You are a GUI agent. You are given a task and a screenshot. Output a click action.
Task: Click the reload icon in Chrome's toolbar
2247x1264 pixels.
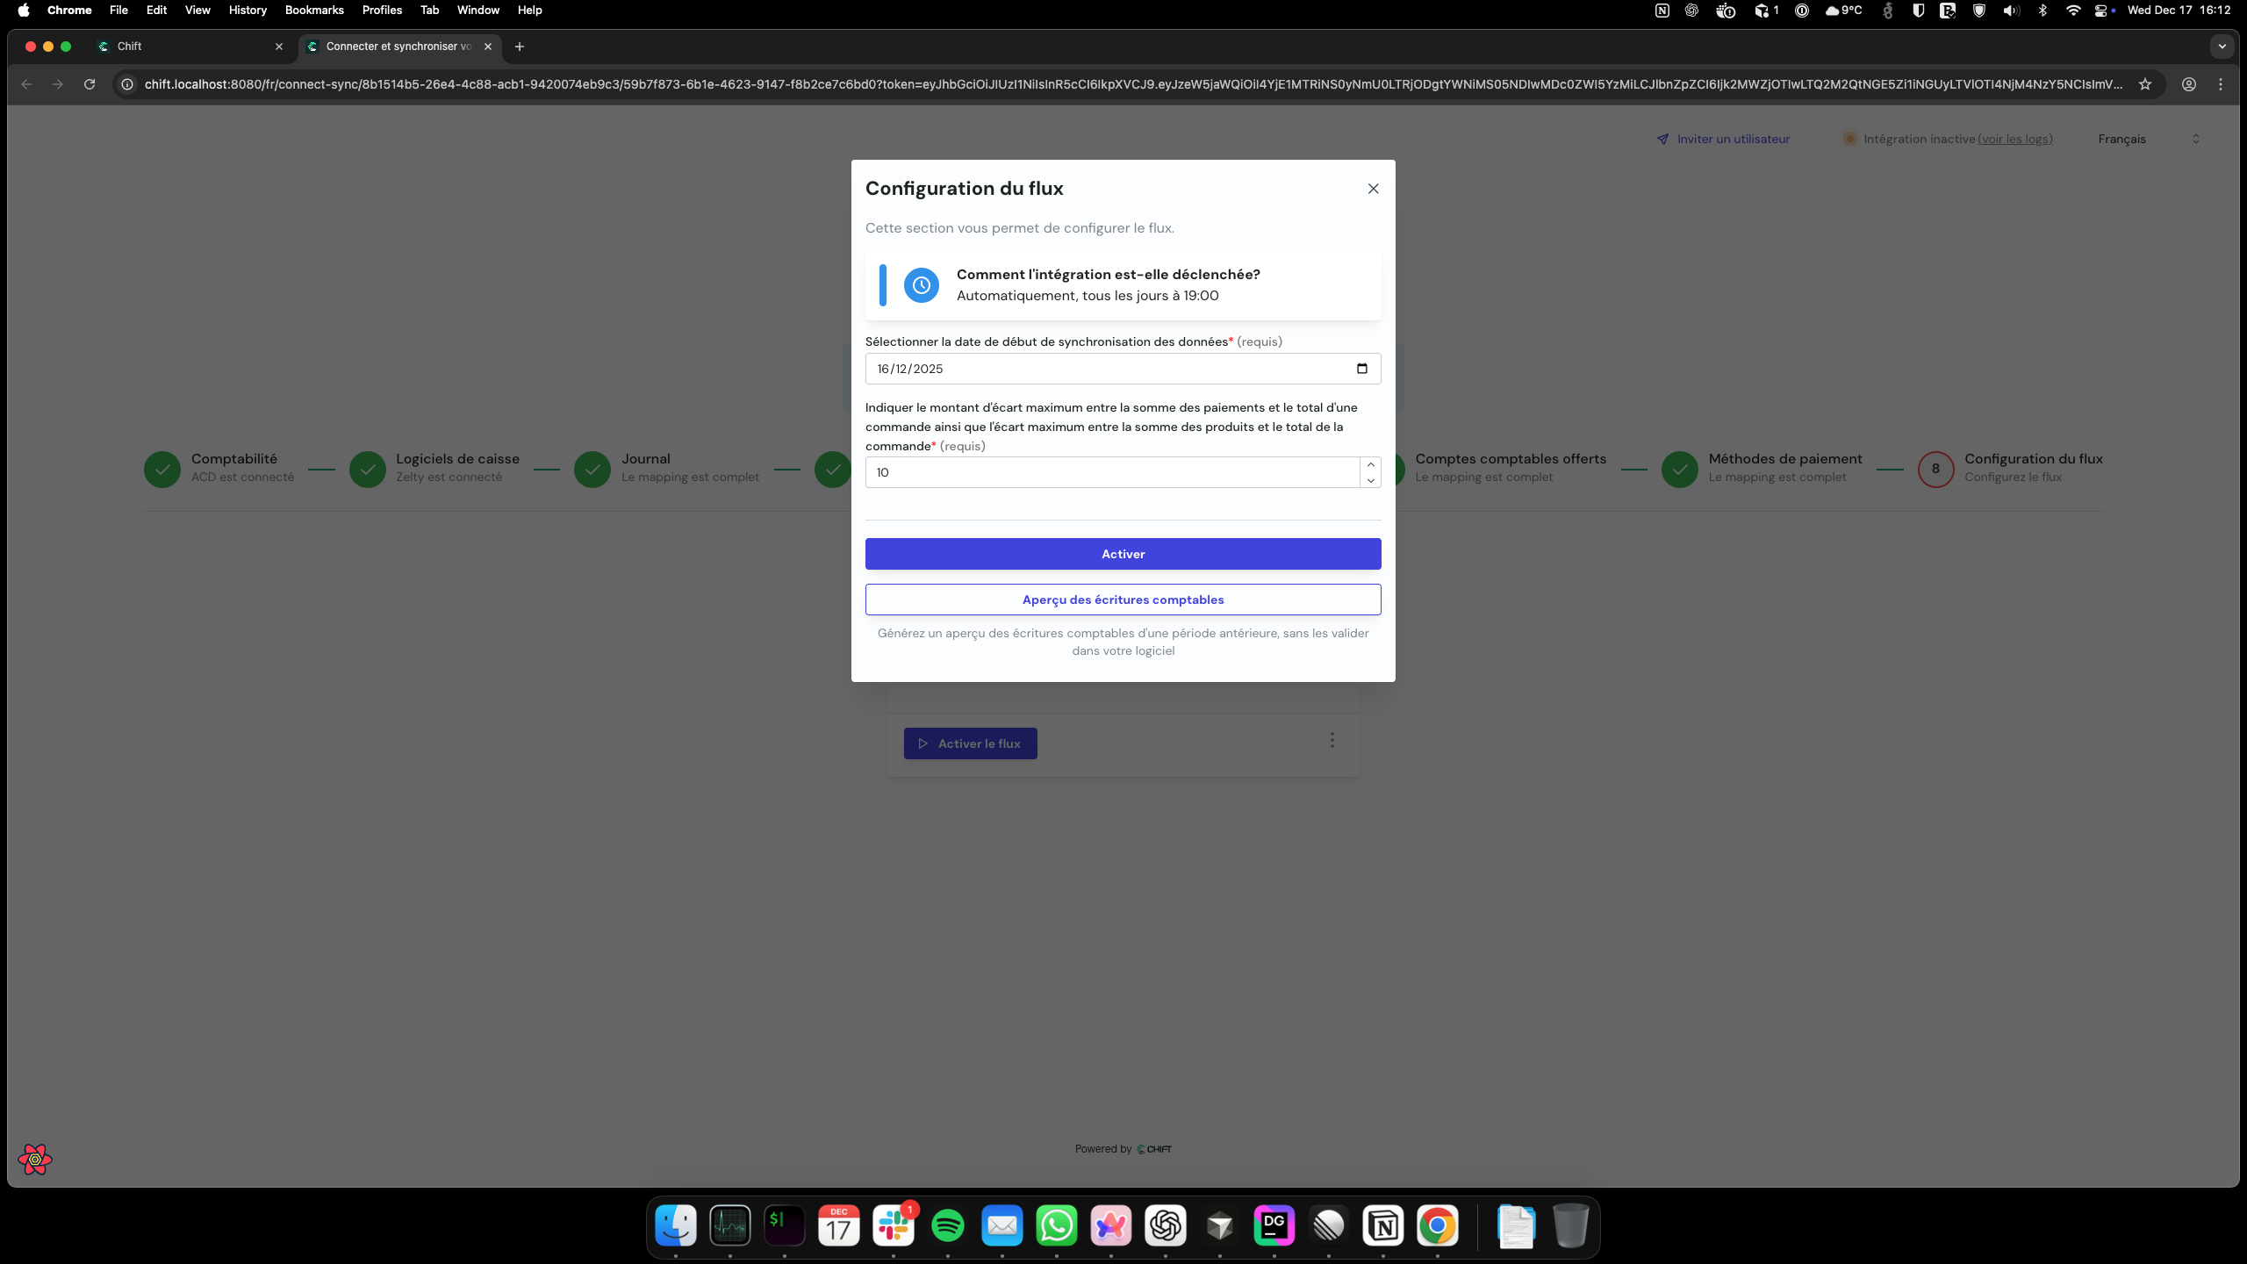tap(89, 83)
